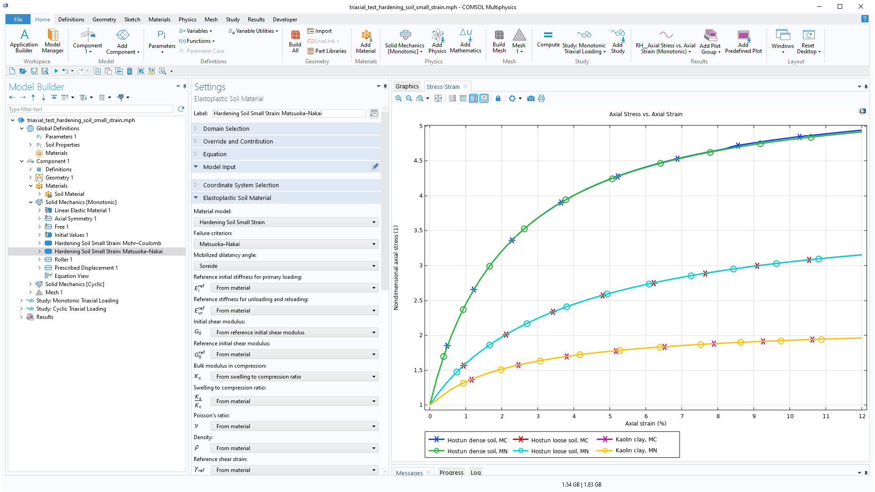Duplicate the selected node
This screenshot has height=492, width=875.
click(x=119, y=71)
